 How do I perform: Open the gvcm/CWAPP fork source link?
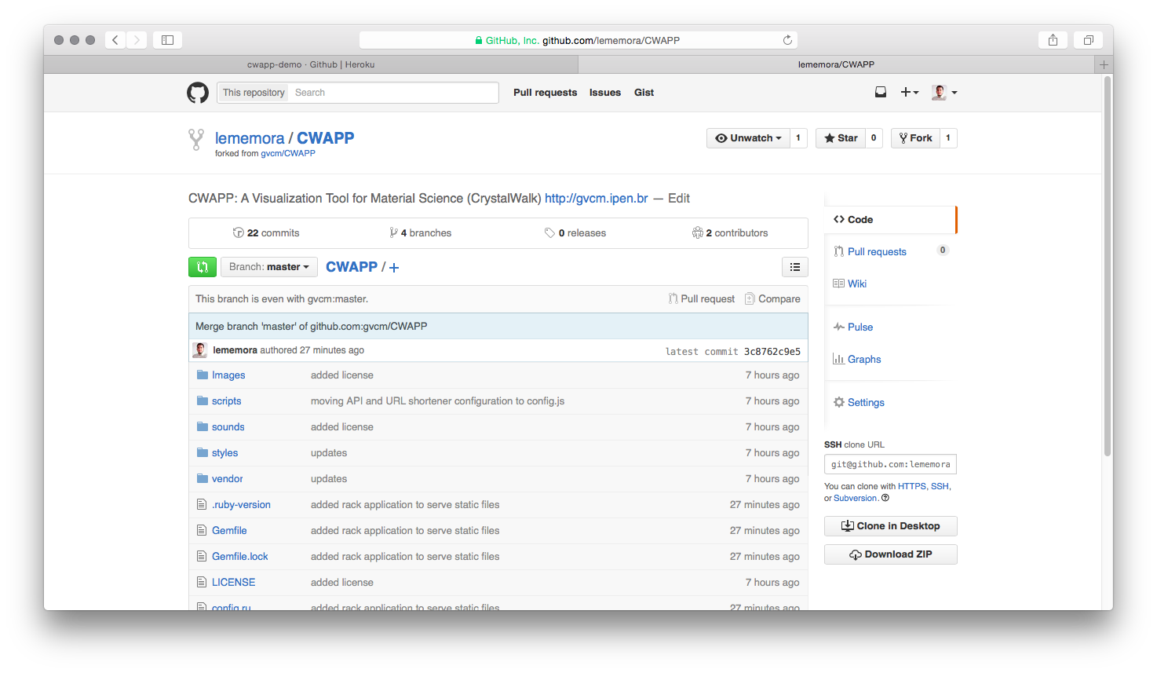click(288, 154)
